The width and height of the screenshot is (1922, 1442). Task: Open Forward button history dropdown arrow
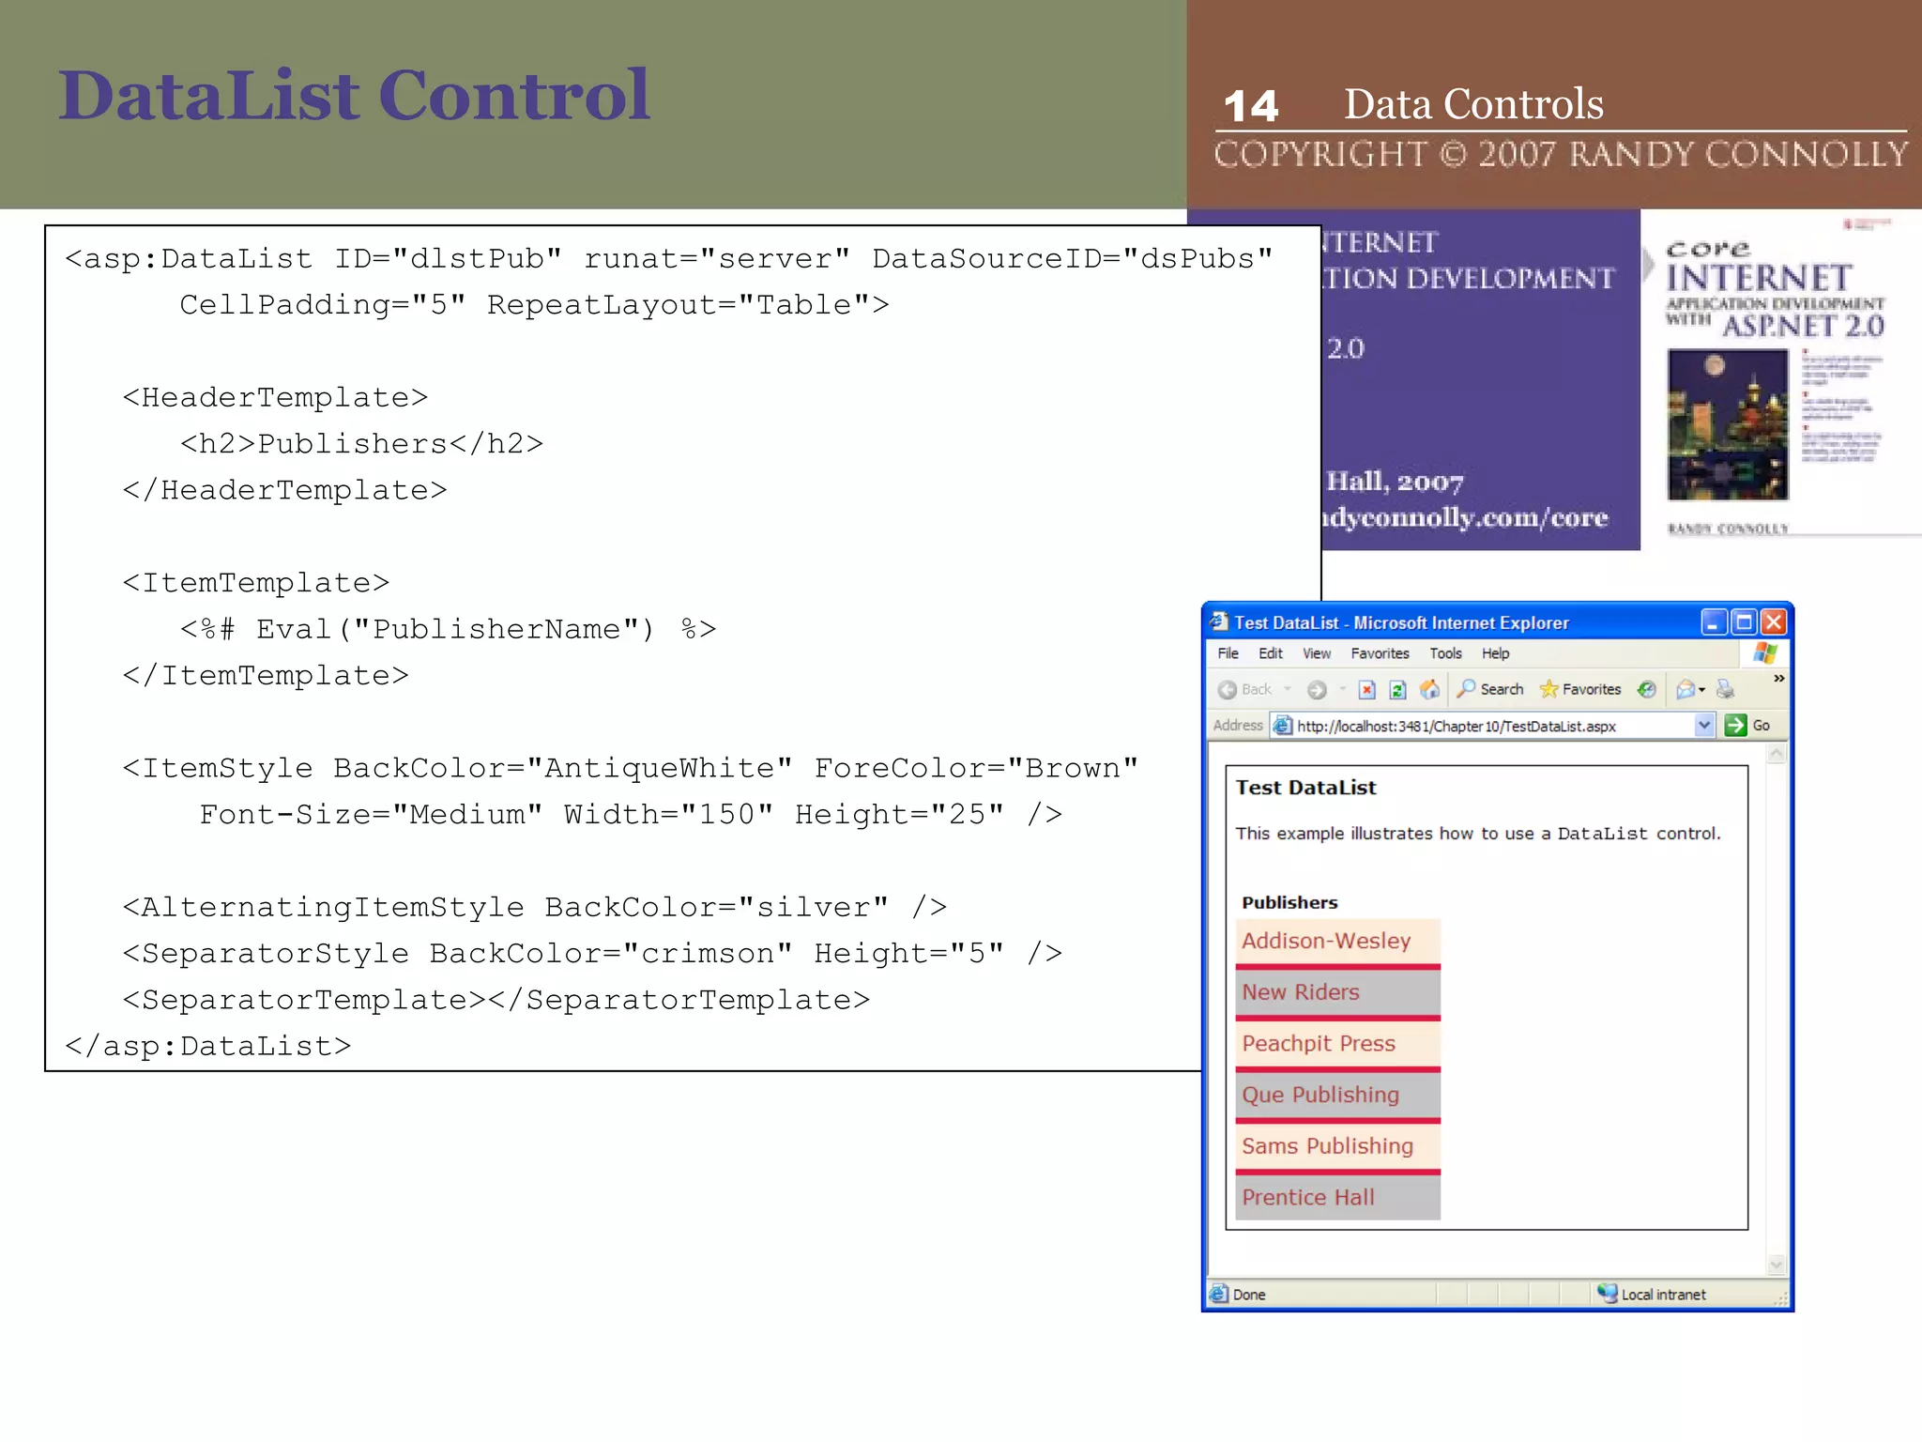(x=1343, y=690)
